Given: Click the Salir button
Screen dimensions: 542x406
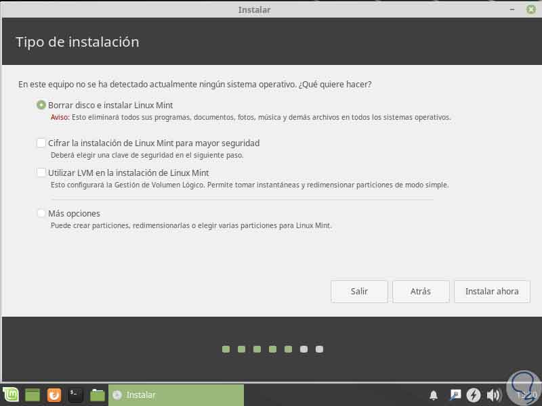Looking at the screenshot, I should [x=359, y=292].
